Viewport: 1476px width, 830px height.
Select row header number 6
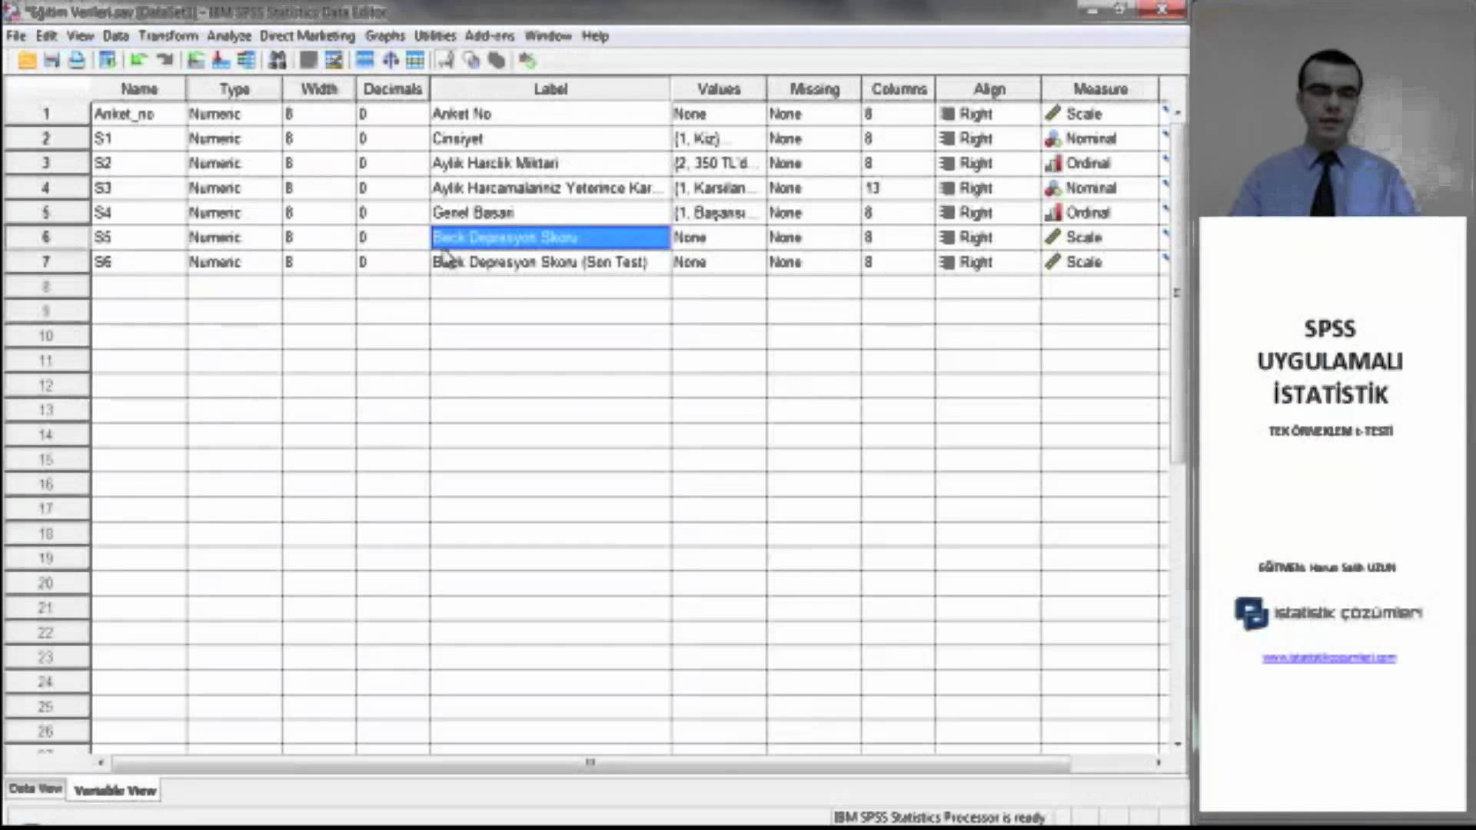(46, 237)
